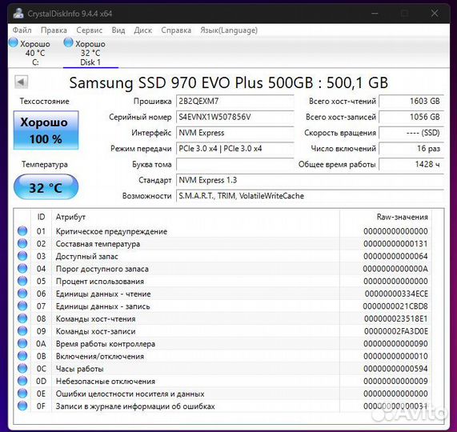The width and height of the screenshot is (457, 432).
Task: Click the Возможности field with S.M.A.R.T., TRIM
Action: click(310, 196)
